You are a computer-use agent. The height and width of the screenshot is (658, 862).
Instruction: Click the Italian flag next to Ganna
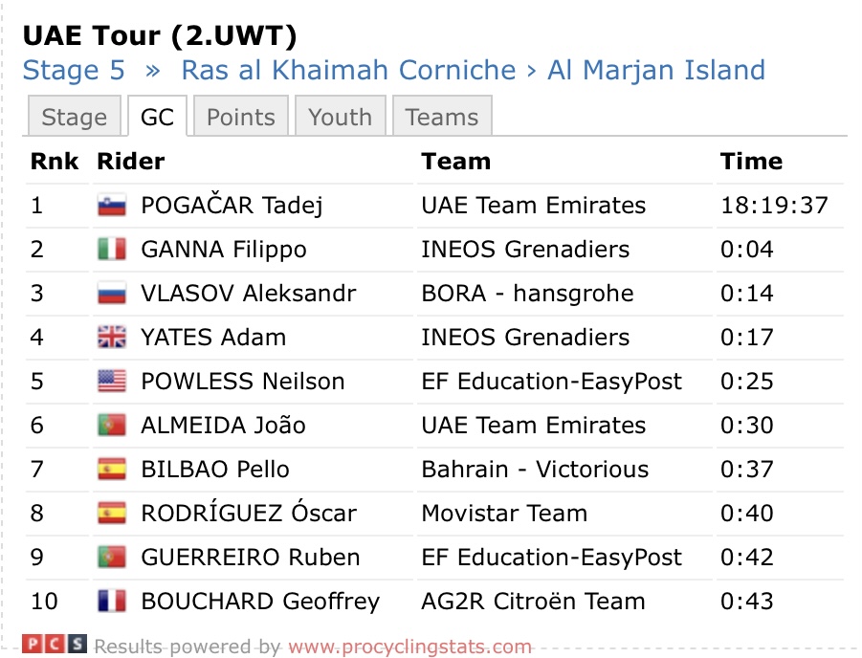[x=112, y=250]
